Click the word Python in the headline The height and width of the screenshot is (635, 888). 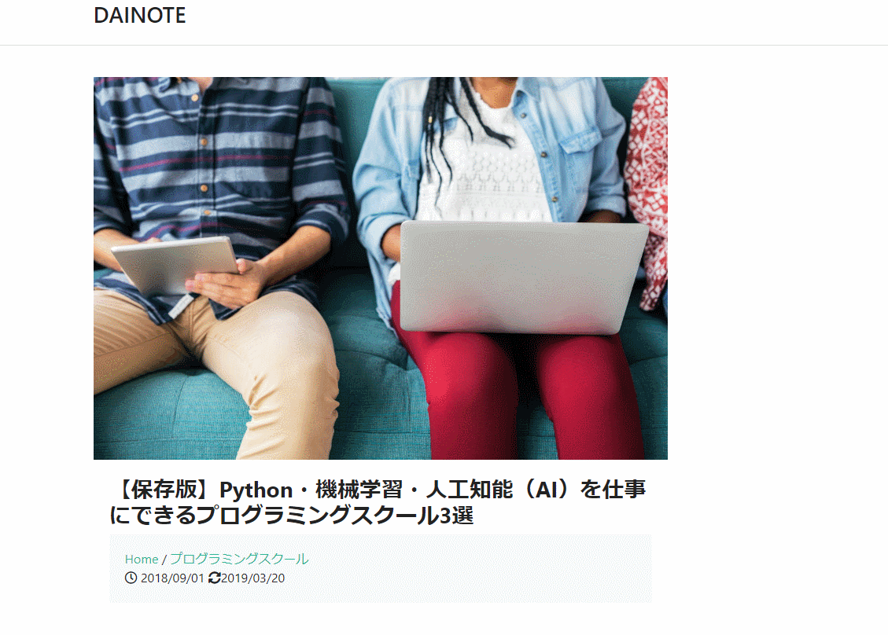tap(256, 490)
